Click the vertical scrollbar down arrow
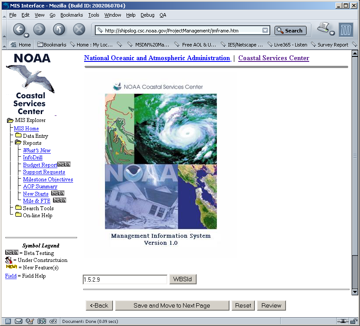The image size is (360, 326). (355, 292)
